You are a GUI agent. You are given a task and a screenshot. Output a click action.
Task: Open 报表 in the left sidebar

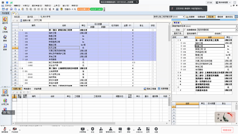click(x=5, y=47)
